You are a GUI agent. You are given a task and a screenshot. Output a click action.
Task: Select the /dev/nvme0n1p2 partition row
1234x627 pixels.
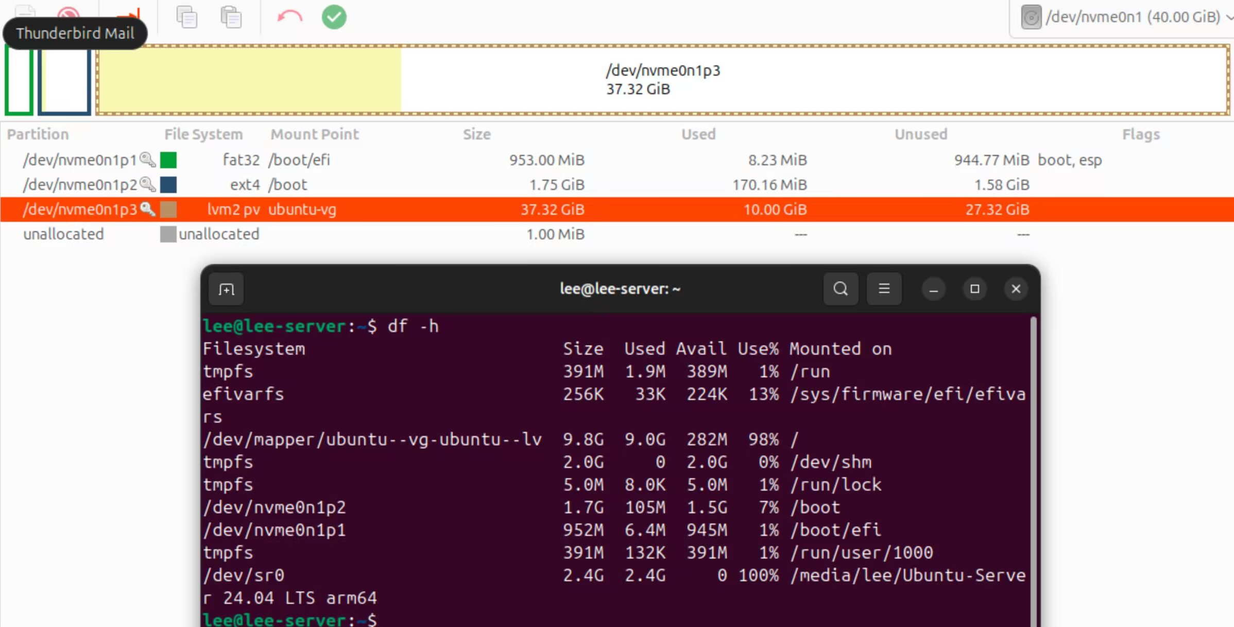617,185
